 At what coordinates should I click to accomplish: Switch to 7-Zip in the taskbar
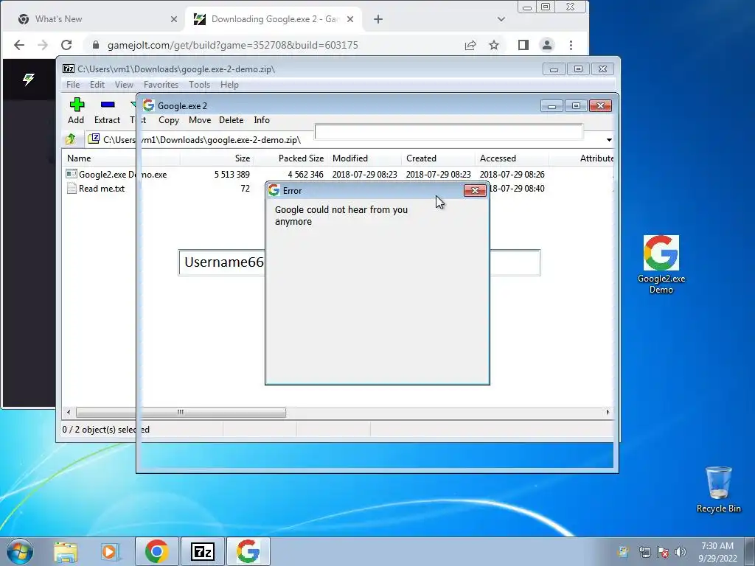202,551
